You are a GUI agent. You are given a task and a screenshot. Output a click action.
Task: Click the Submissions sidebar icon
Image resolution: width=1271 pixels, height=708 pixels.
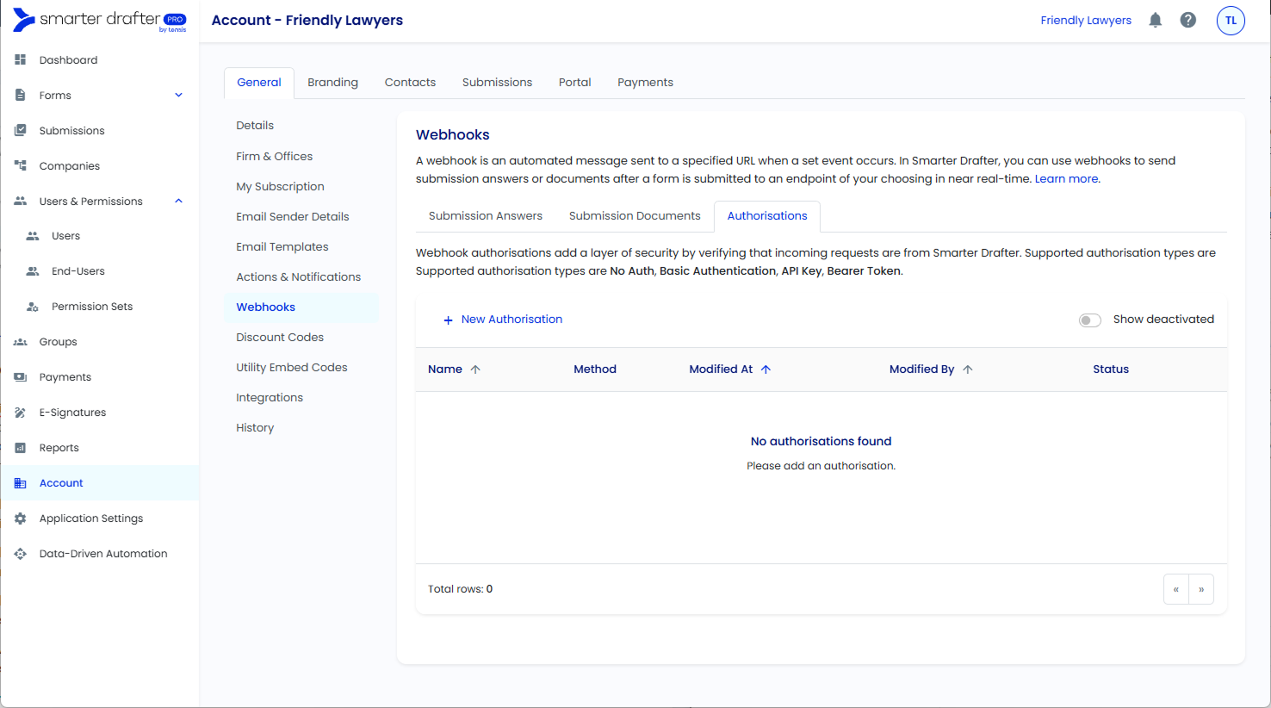coord(21,131)
